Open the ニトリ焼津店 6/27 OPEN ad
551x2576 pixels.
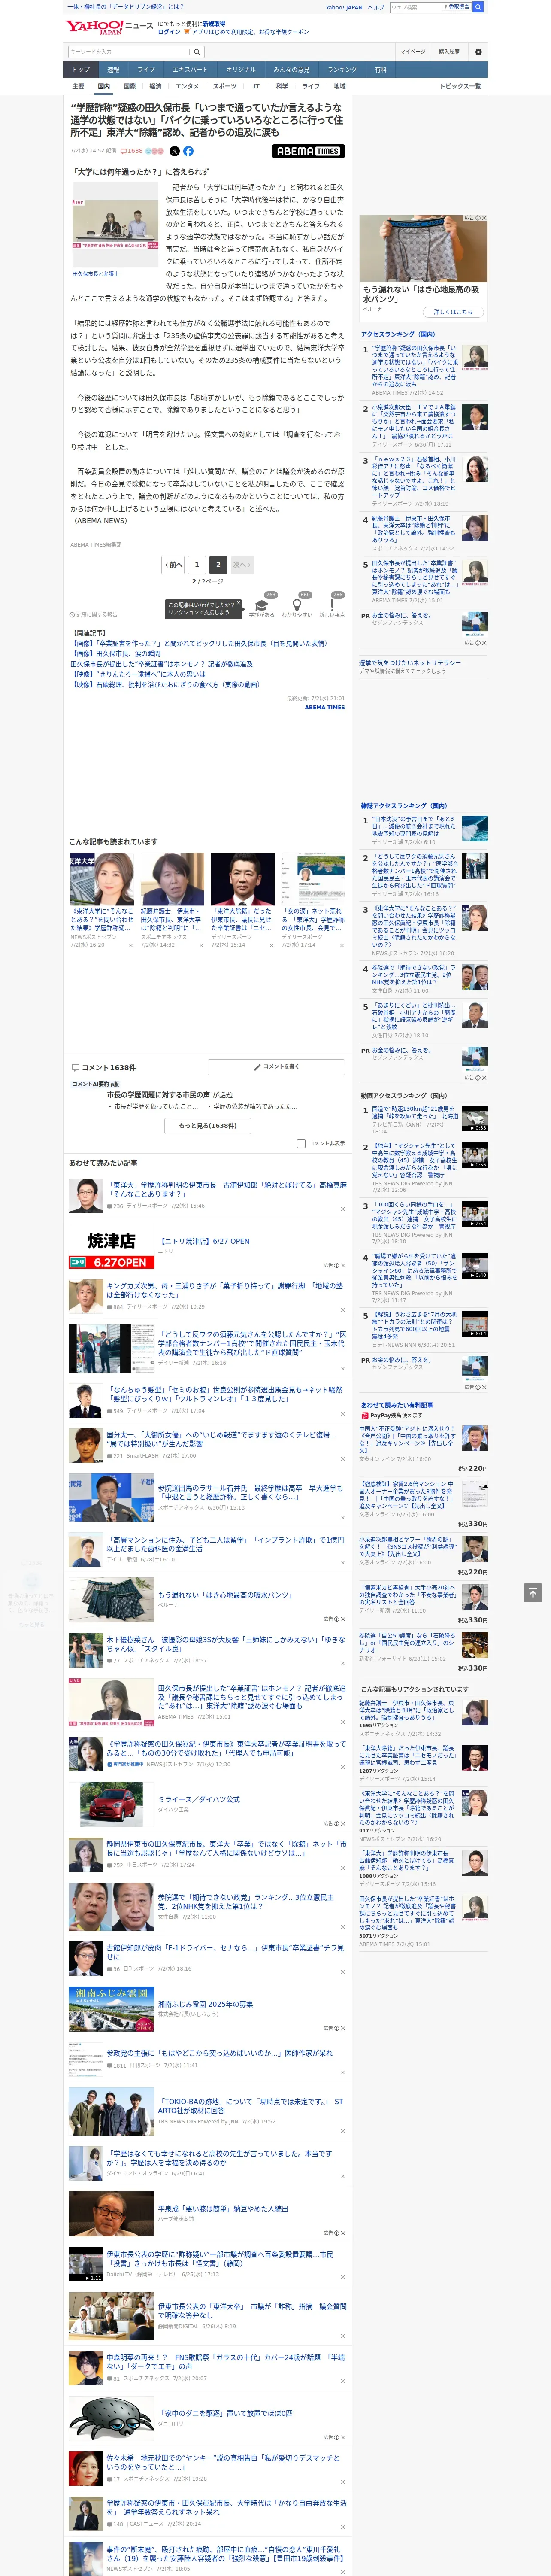[x=205, y=1241]
